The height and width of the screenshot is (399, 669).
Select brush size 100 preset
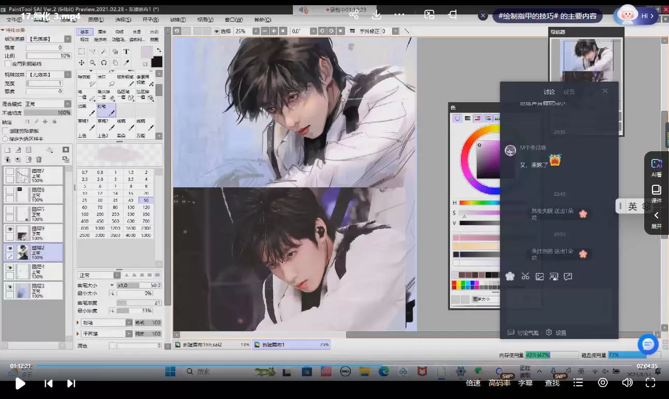[x=131, y=207]
